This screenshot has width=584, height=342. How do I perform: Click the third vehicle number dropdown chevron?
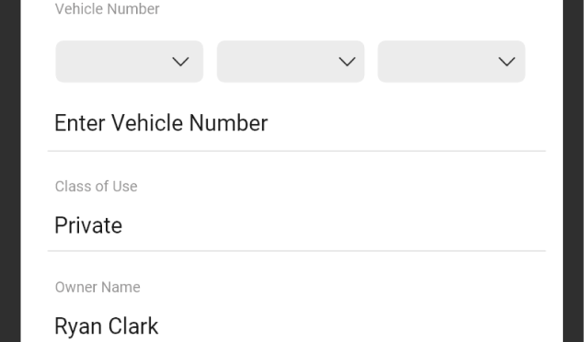(507, 62)
